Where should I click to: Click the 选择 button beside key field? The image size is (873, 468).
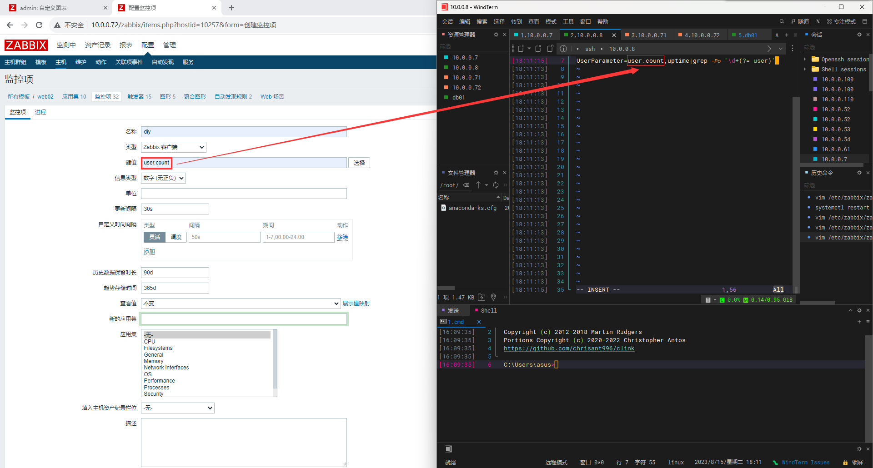[359, 163]
